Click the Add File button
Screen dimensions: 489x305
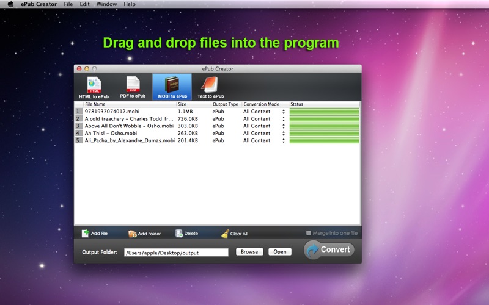point(95,234)
